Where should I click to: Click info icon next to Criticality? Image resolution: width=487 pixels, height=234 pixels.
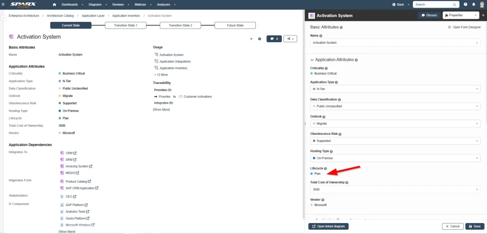tap(326, 68)
